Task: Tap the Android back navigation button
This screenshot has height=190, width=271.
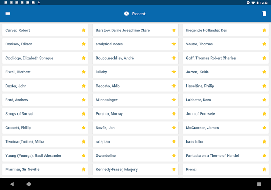Action: click(x=12, y=184)
